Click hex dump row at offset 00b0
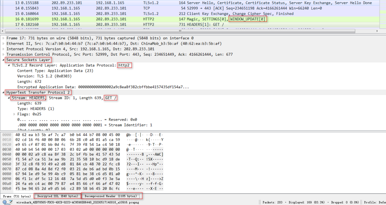 coord(83,189)
